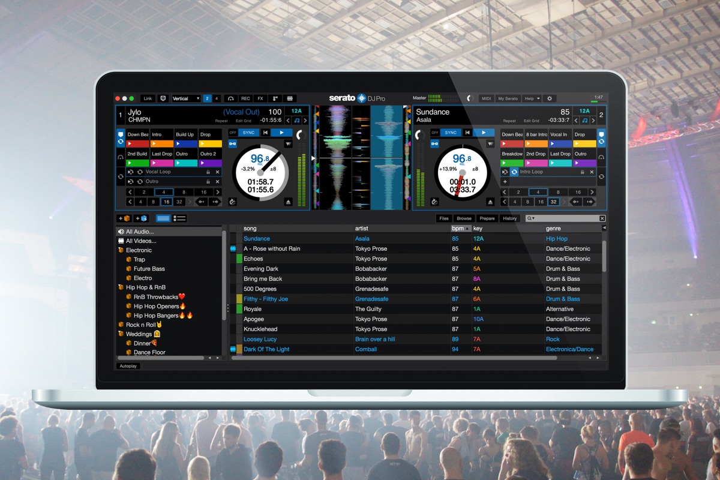Open the tempo range dropdown on deck 1
Screen dimensions: 720x480
coord(289,144)
